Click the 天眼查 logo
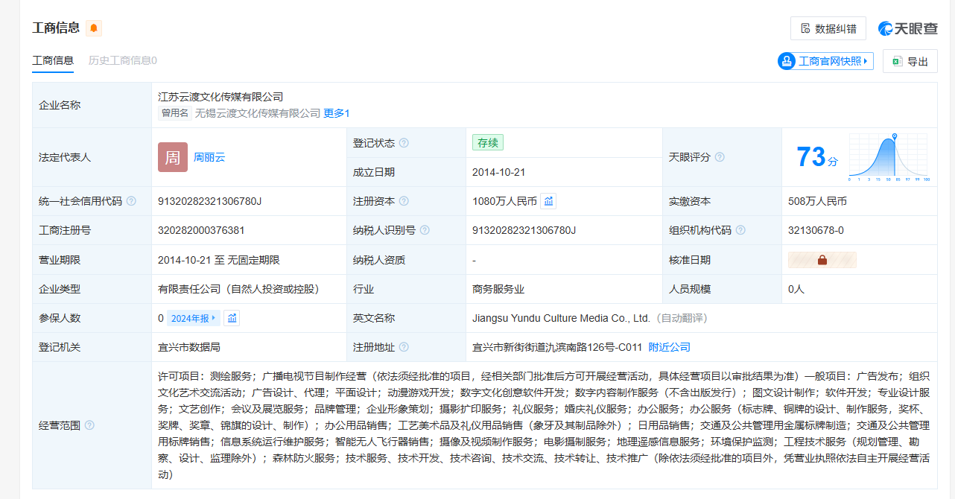 (907, 28)
